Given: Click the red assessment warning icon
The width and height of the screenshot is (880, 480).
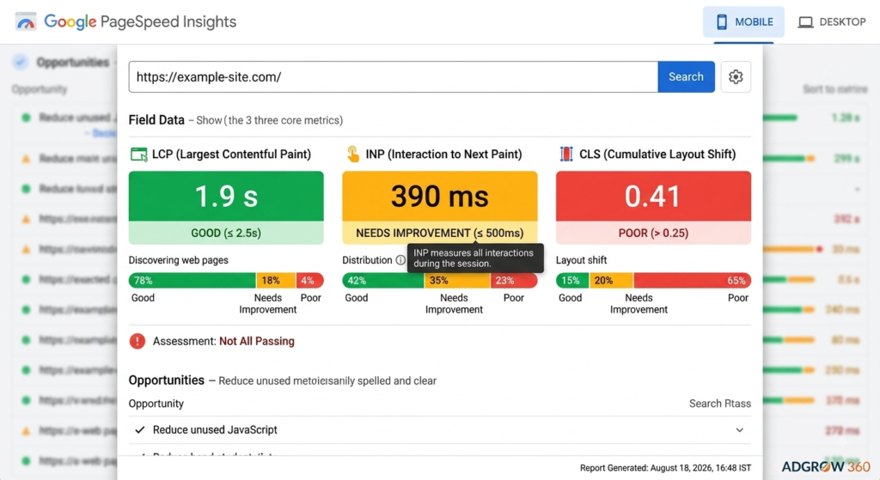Looking at the screenshot, I should (137, 341).
